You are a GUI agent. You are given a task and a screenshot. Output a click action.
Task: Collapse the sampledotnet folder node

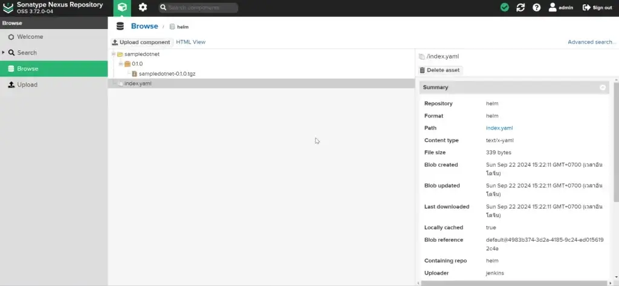pos(114,54)
